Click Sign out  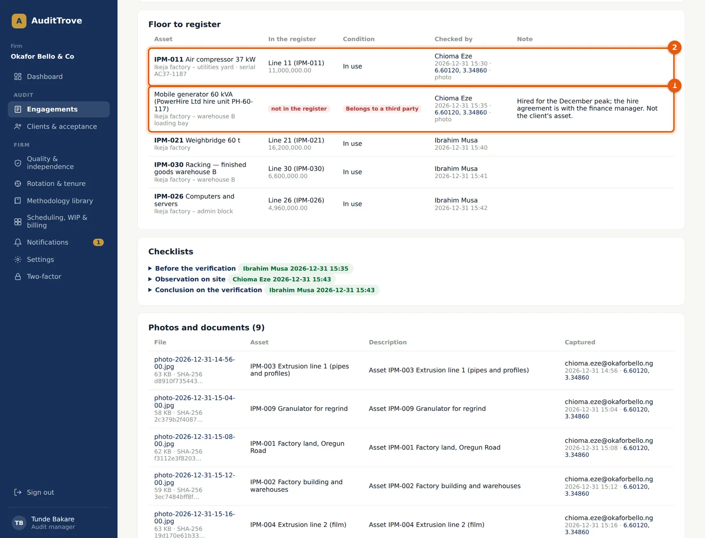coord(59,492)
